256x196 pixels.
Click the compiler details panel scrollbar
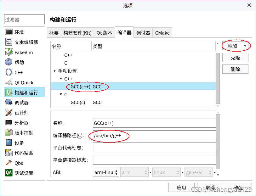tap(218, 142)
